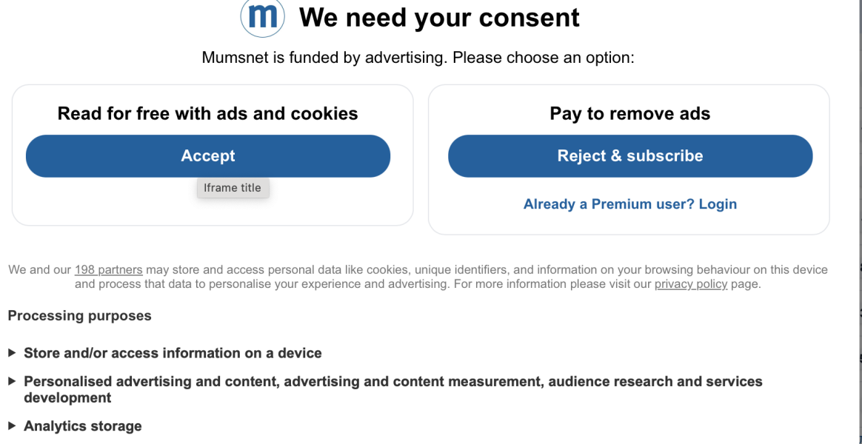This screenshot has height=444, width=862.
Task: Select the Read for free with ads option
Action: 208,155
